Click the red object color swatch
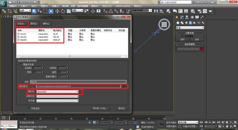Image resolution: width=238 pixels, height=130 pixels. coord(202,49)
